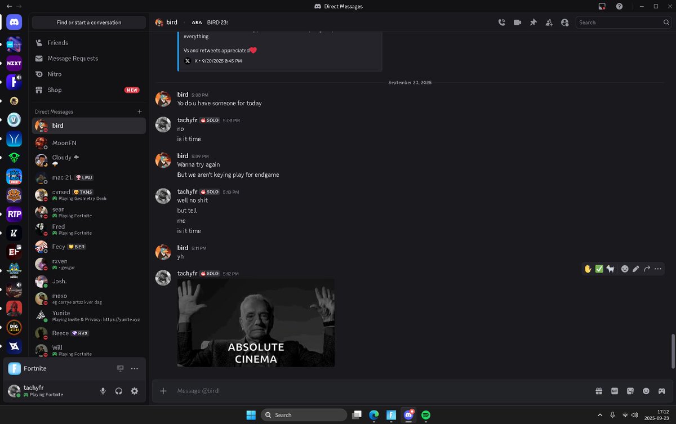Viewport: 676px width, 424px height.
Task: React with goat emoji
Action: (611, 269)
